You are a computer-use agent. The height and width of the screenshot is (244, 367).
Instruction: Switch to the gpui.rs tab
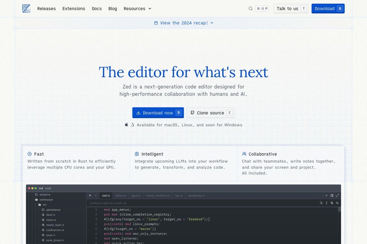coord(136,195)
